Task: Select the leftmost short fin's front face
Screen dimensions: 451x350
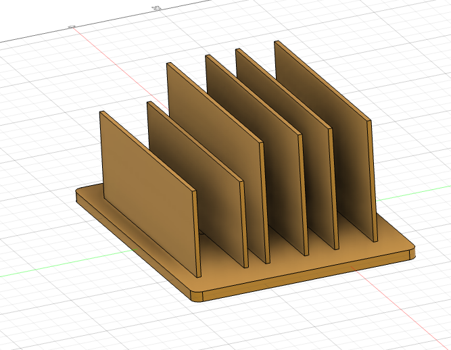Action: (148, 193)
